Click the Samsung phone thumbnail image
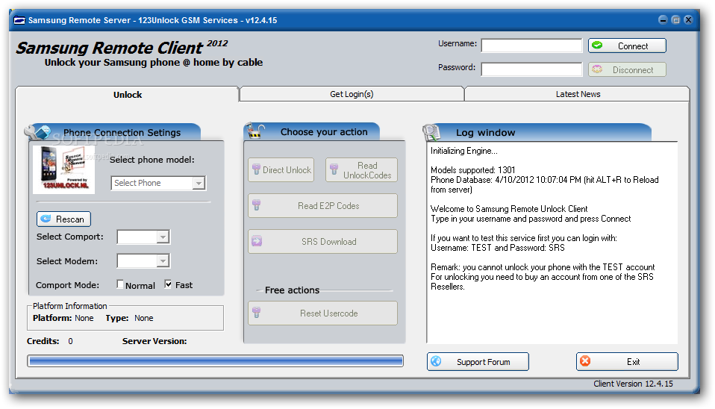The height and width of the screenshot is (409, 715). tap(64, 169)
